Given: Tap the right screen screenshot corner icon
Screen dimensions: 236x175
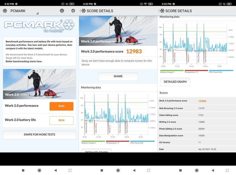Looking at the screenshot, I should [x=227, y=170].
